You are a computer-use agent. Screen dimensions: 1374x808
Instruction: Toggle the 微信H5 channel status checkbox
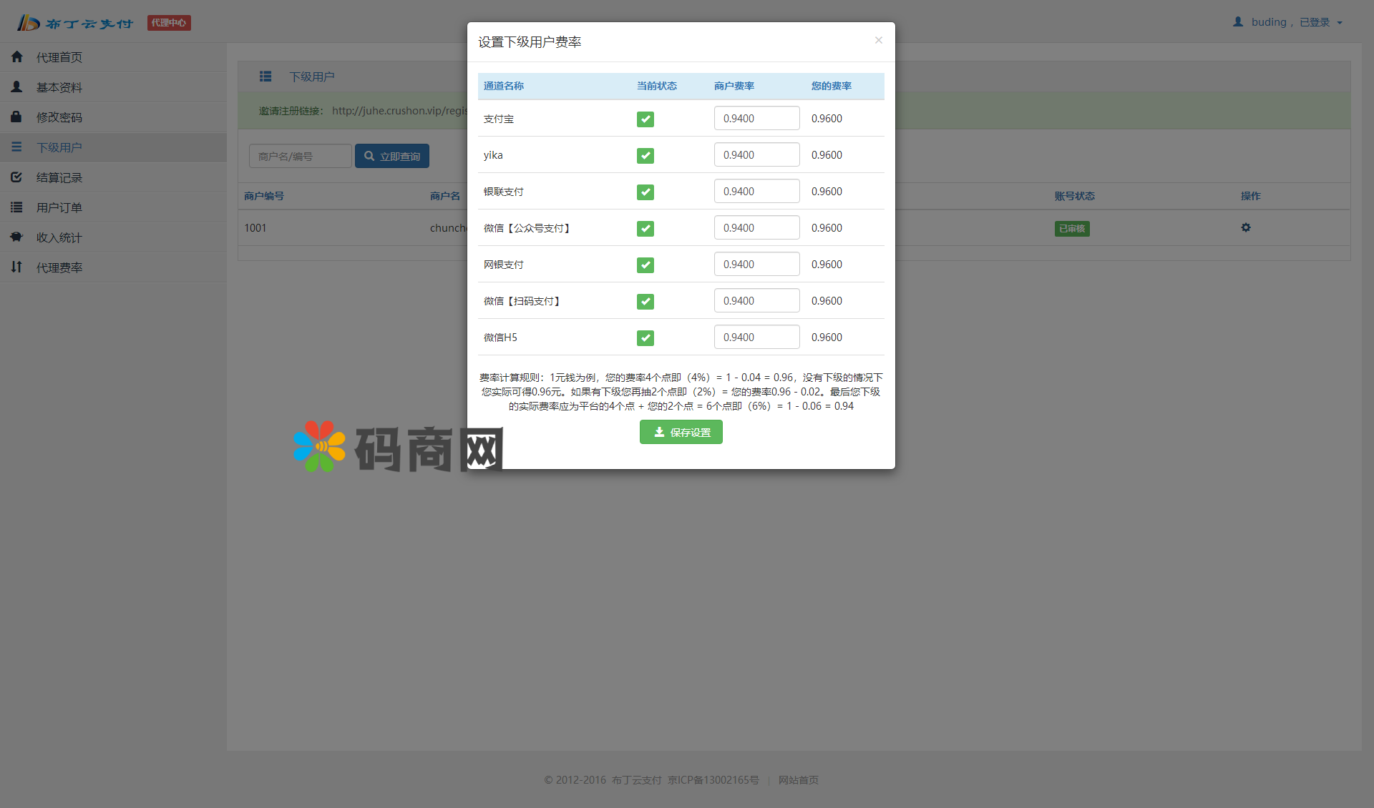[645, 338]
